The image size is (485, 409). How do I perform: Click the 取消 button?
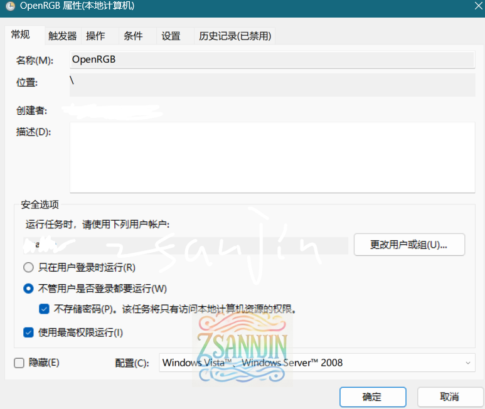(x=450, y=397)
